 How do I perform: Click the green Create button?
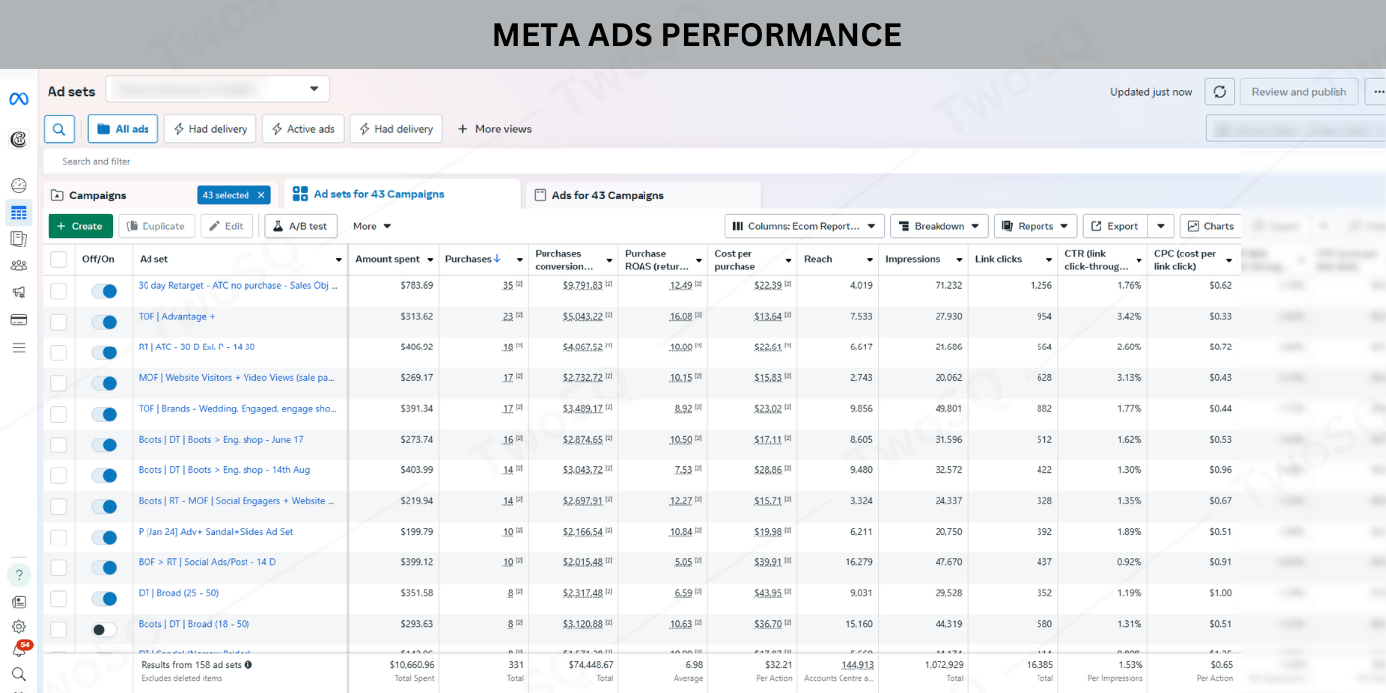click(80, 226)
